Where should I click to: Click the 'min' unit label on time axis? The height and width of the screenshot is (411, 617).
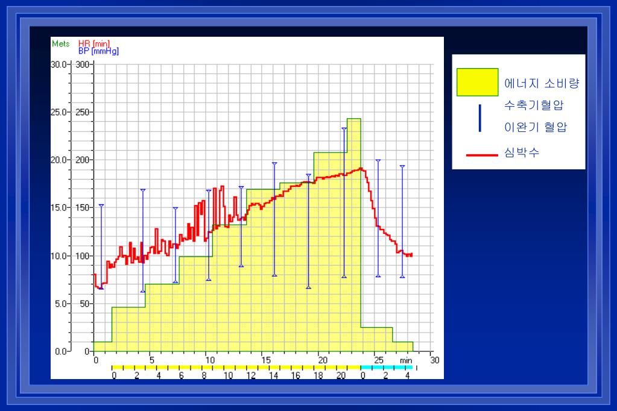[406, 360]
